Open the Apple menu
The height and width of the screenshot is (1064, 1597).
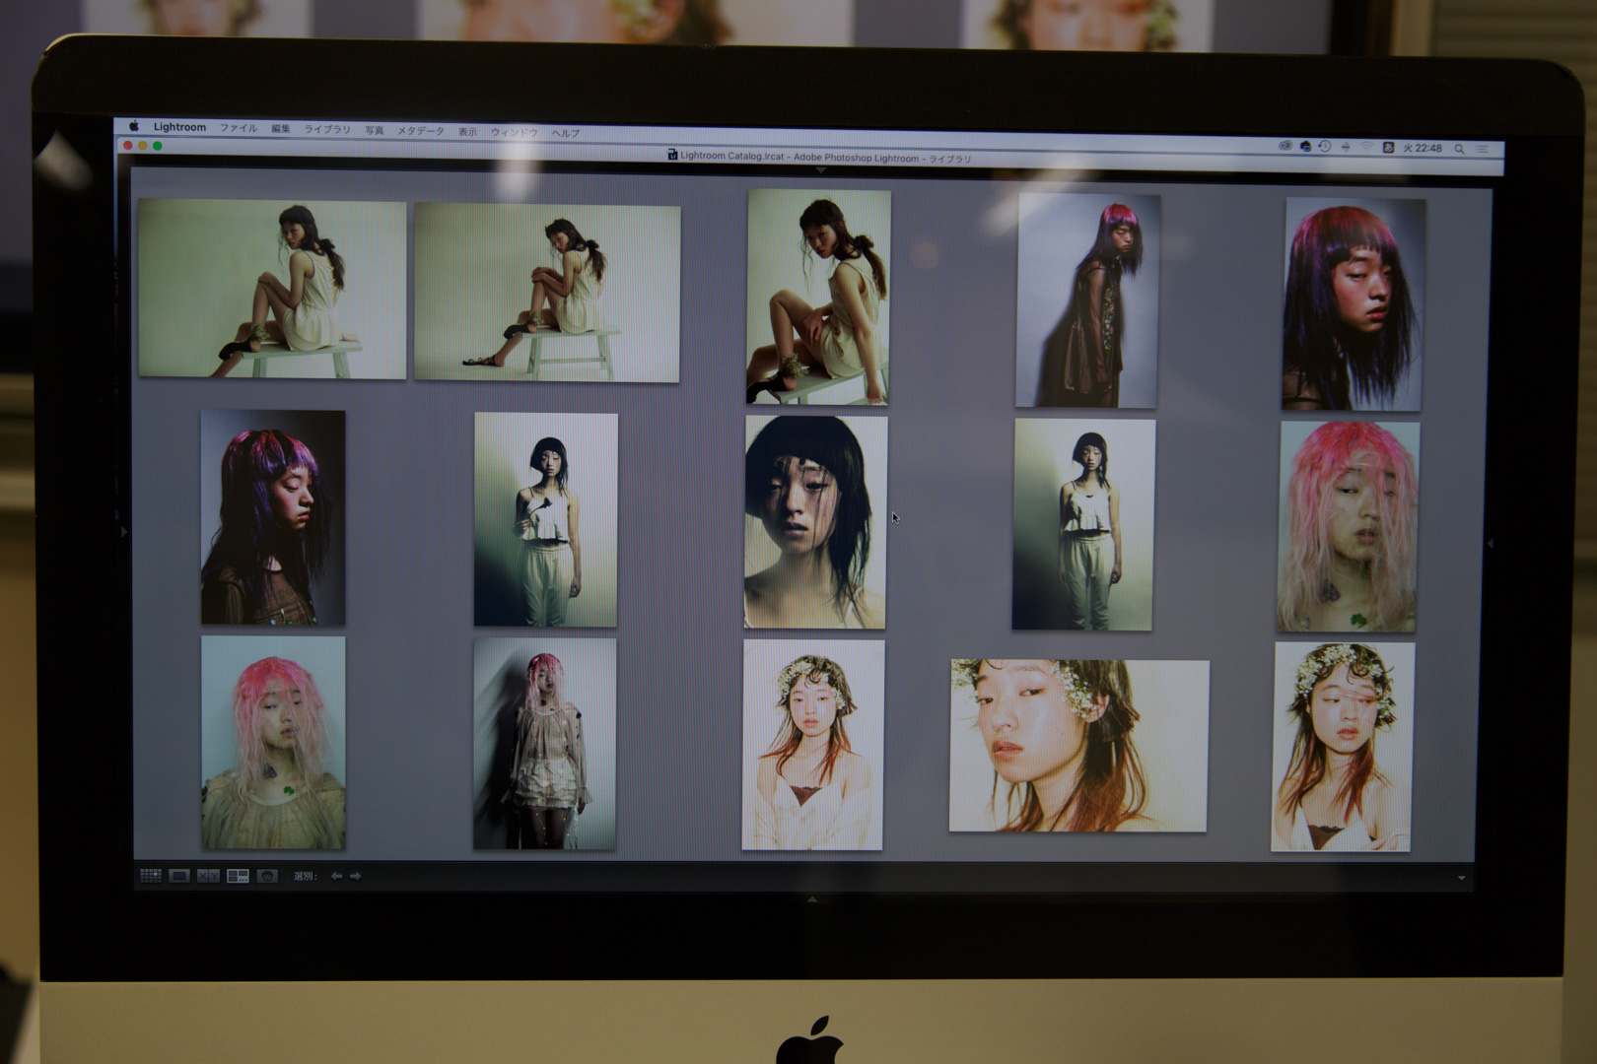point(134,126)
